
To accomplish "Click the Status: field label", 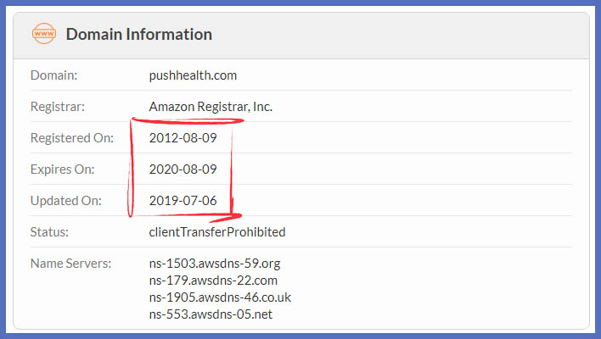I will coord(48,232).
